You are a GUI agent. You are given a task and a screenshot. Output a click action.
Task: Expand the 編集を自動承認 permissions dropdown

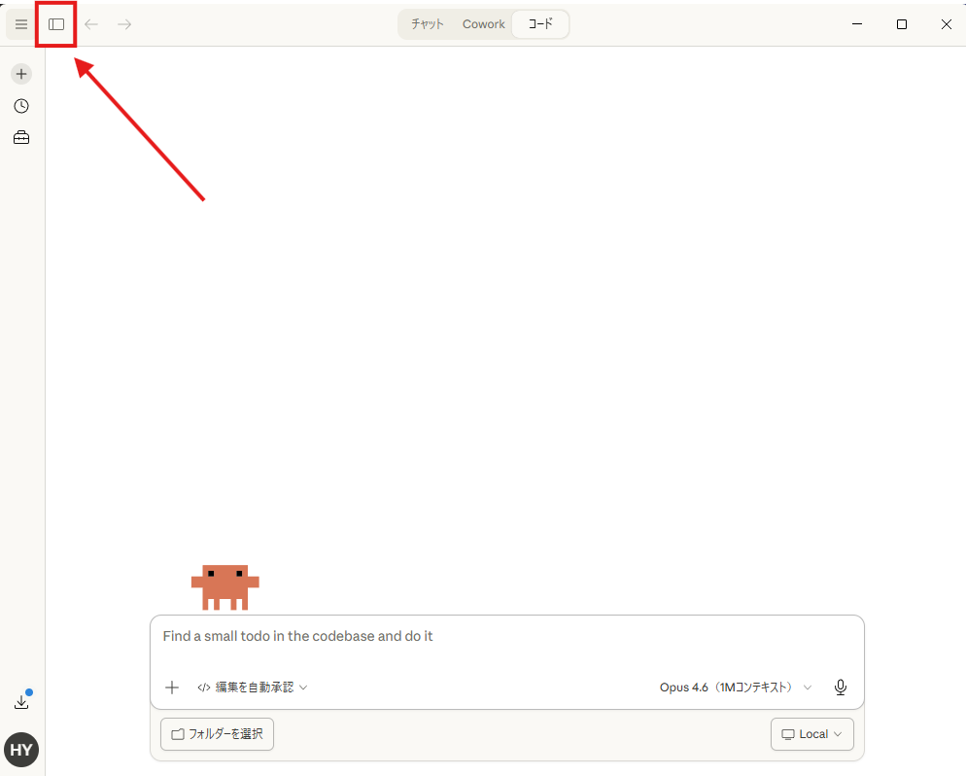click(252, 687)
